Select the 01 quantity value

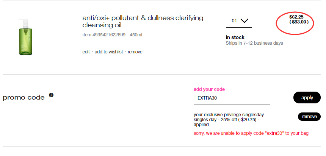pos(234,21)
